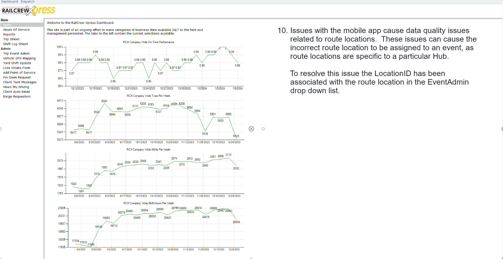
Task: Open Client Auto Email
Action: 16,92
